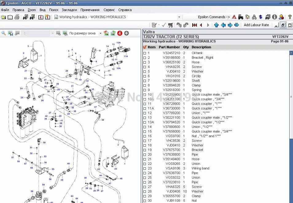Click the parts list scrollbar up arrow

pyautogui.click(x=291, y=53)
